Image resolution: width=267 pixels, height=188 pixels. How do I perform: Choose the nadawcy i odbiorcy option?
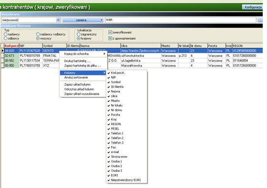(38, 34)
